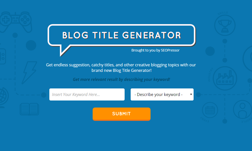Click the Blog Title Generator speech bubble
Viewport: 252px width, 151px height.
pos(122,35)
